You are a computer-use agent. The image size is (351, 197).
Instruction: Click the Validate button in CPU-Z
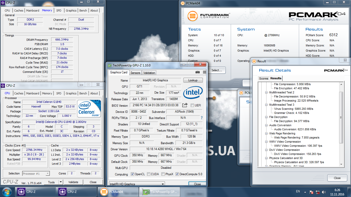pyautogui.click(x=73, y=182)
